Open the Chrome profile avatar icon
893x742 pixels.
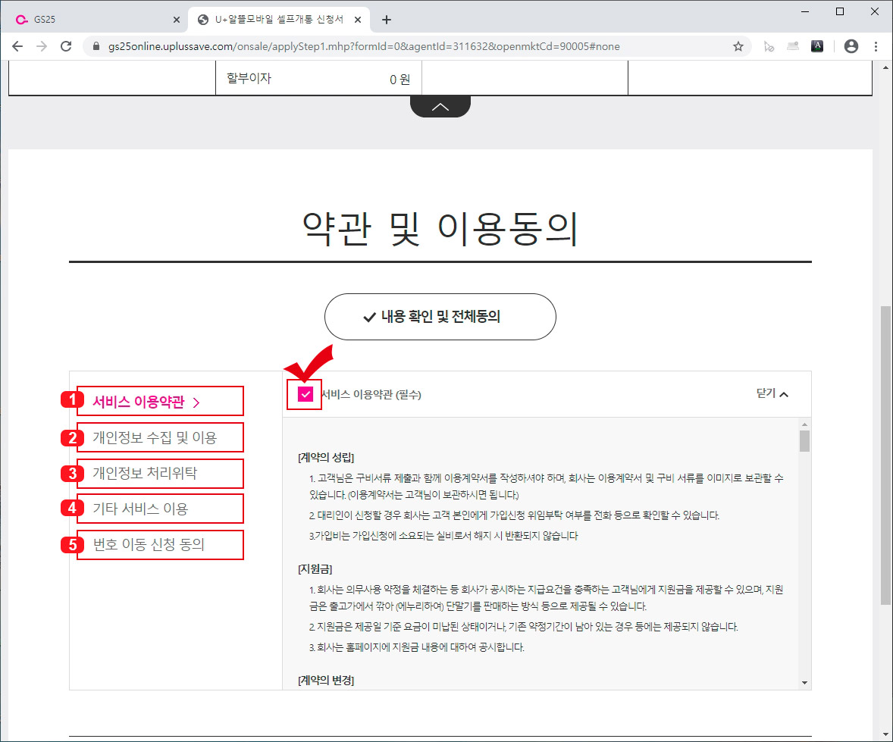pyautogui.click(x=851, y=45)
